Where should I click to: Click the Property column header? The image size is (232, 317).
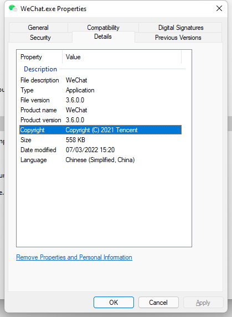click(x=39, y=57)
